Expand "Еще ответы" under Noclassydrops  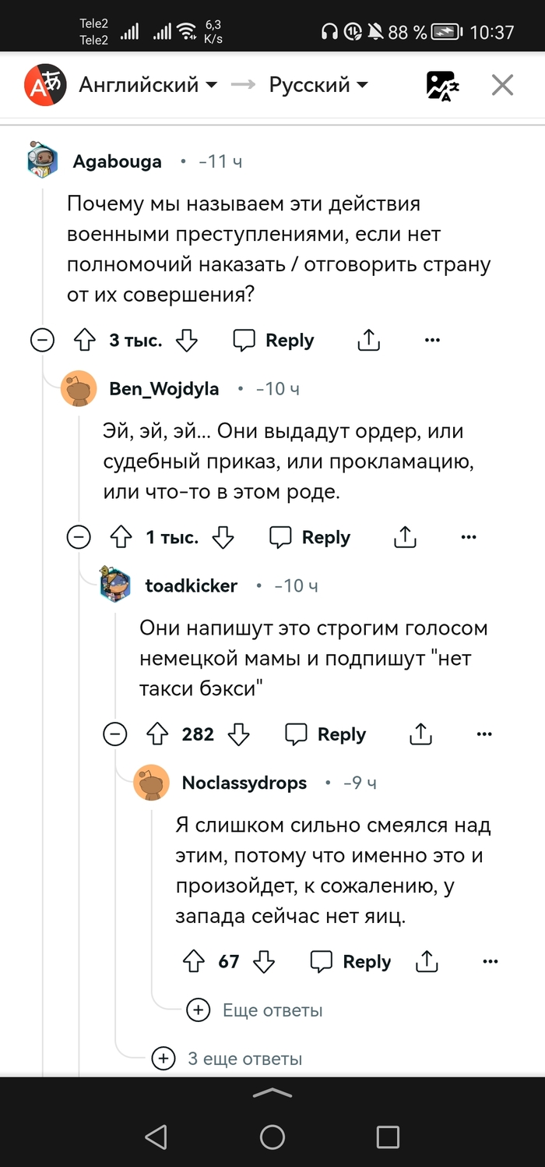coord(255,1010)
